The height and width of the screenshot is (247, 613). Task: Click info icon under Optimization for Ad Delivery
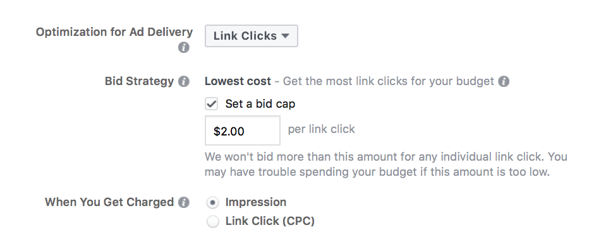click(x=184, y=47)
